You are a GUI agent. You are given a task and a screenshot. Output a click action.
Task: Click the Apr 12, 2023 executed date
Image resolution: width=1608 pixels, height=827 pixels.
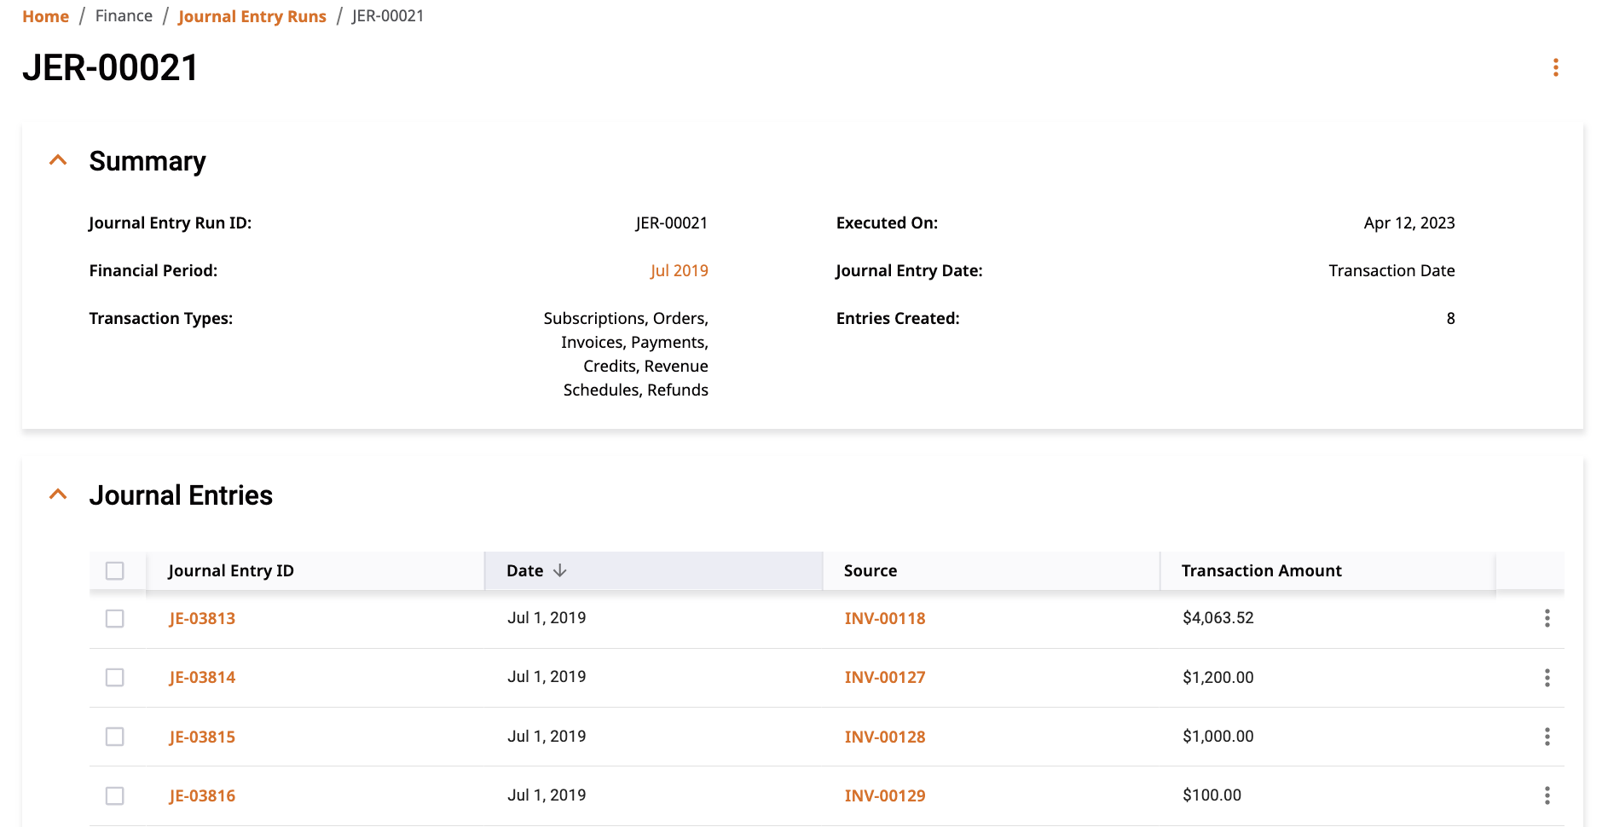coord(1409,223)
